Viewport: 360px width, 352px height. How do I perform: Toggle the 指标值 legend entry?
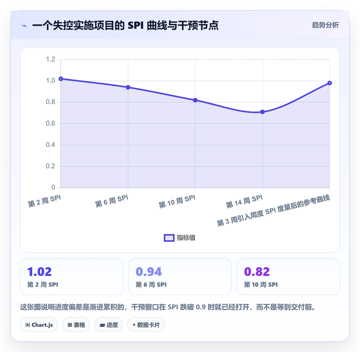(180, 238)
